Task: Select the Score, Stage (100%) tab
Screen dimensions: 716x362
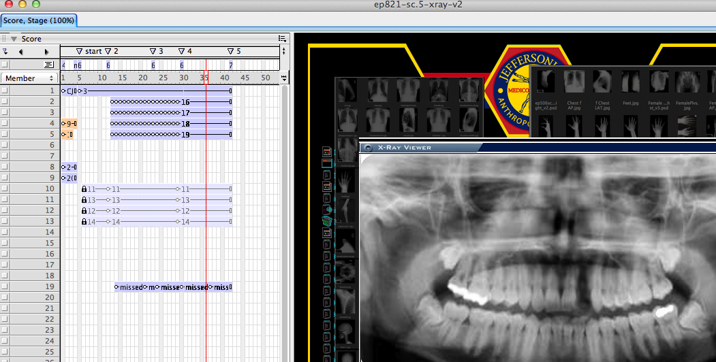Action: [38, 20]
